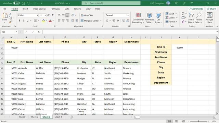
Task: Click the Decrease Indent icon
Action: point(73,20)
